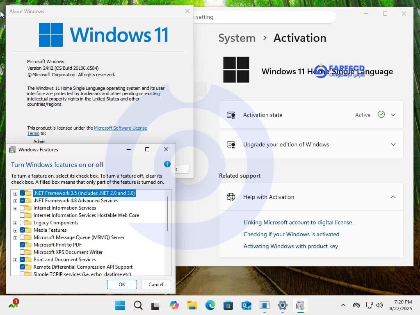Click the Windows Features help question mark icon
Image resolution: width=420 pixels, height=315 pixels.
167,164
